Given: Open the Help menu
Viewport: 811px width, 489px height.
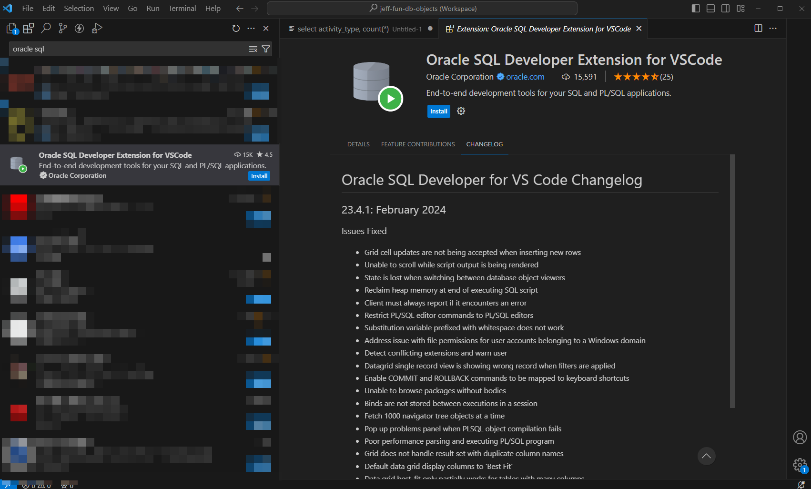Looking at the screenshot, I should (x=213, y=9).
